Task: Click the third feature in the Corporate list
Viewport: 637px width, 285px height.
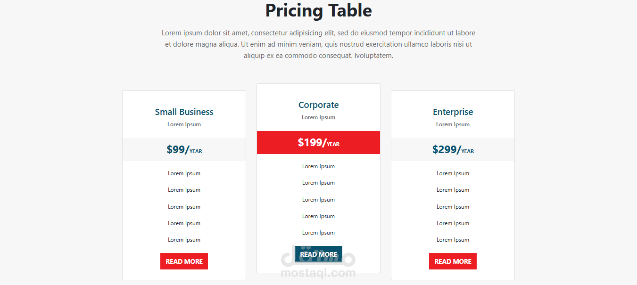Action: click(318, 200)
